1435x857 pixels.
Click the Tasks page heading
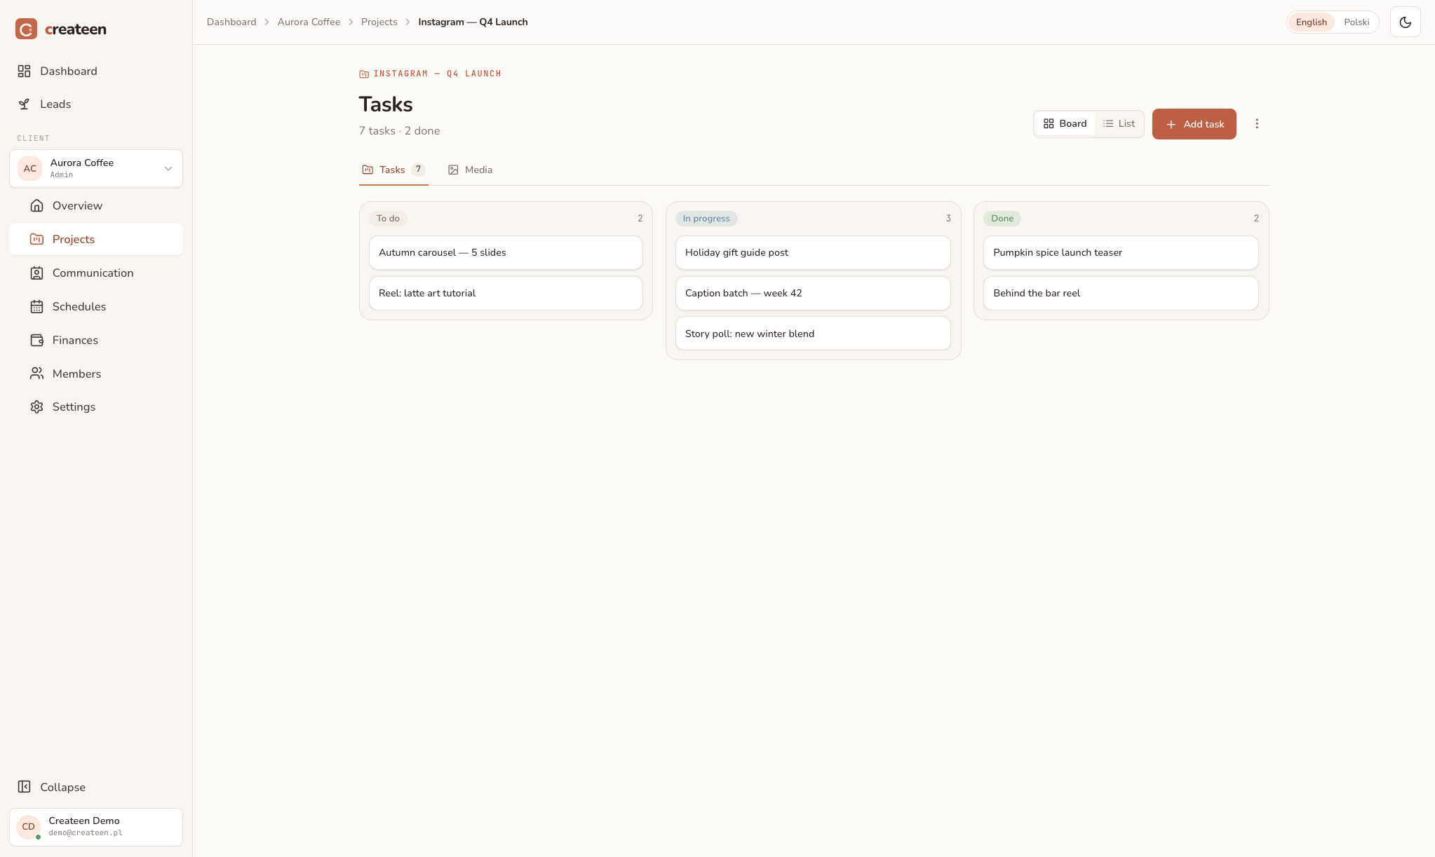(x=386, y=104)
